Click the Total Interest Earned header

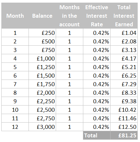pyautogui.click(x=124, y=16)
